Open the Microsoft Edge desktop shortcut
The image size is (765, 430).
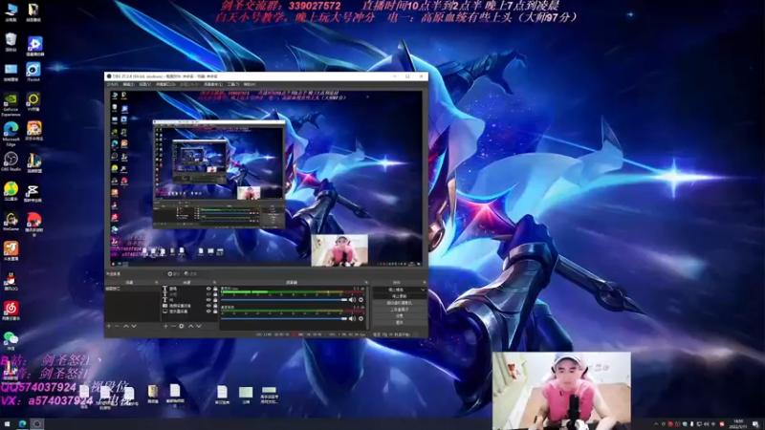point(11,133)
